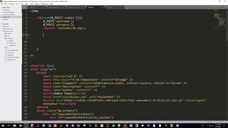
Task: Expand the assets folder
Action: [4, 33]
